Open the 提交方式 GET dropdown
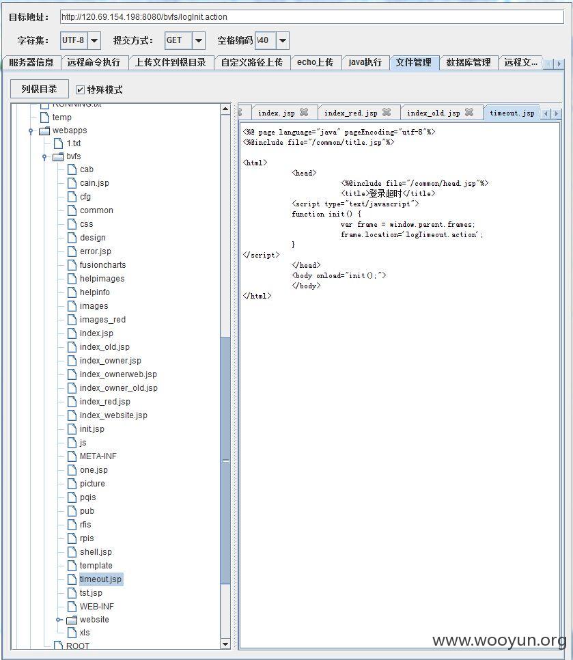 199,40
